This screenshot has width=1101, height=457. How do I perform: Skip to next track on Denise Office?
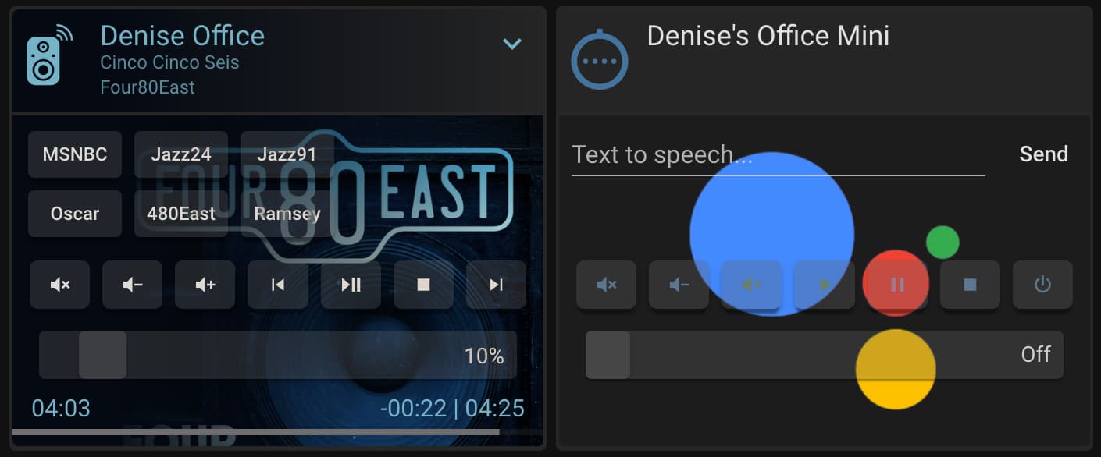(495, 285)
